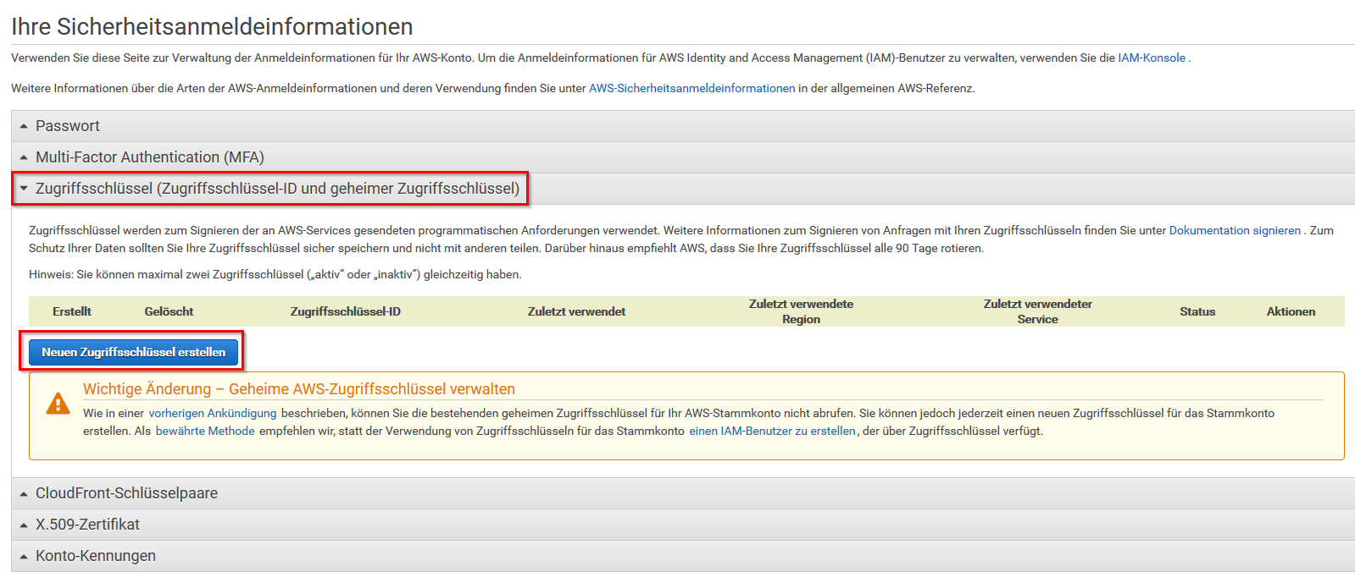Image resolution: width=1355 pixels, height=583 pixels.
Task: Open the AWS-Sicherheitsanmeldeinformationen reference link
Action: pos(691,88)
